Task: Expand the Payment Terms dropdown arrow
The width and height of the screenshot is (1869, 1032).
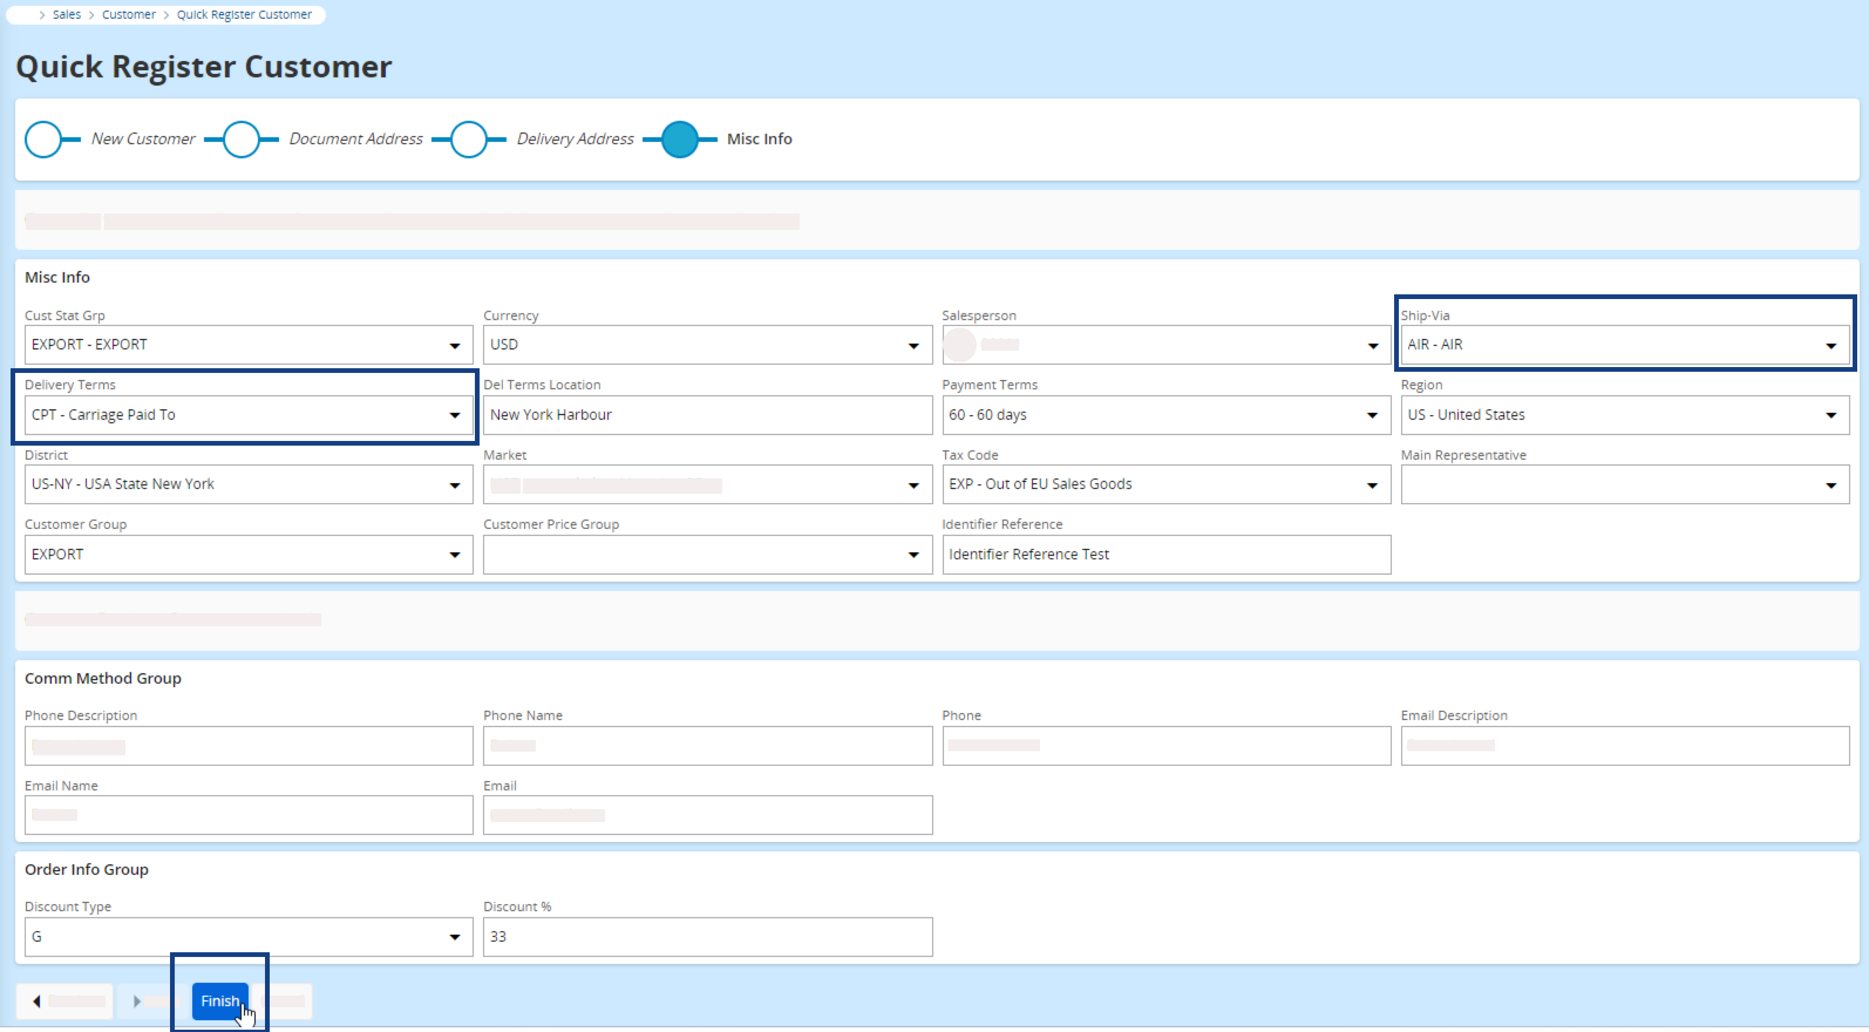Action: [x=1371, y=415]
